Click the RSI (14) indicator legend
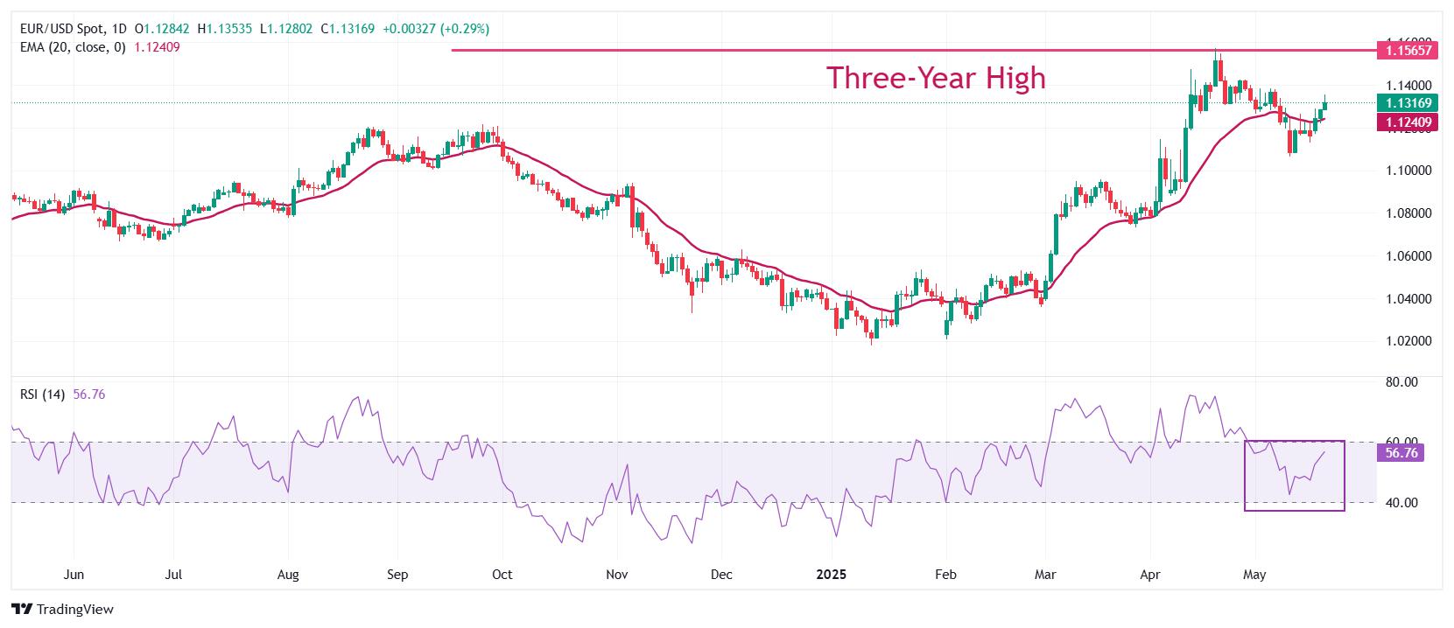Screen dimensions: 1454x628 (x=42, y=394)
